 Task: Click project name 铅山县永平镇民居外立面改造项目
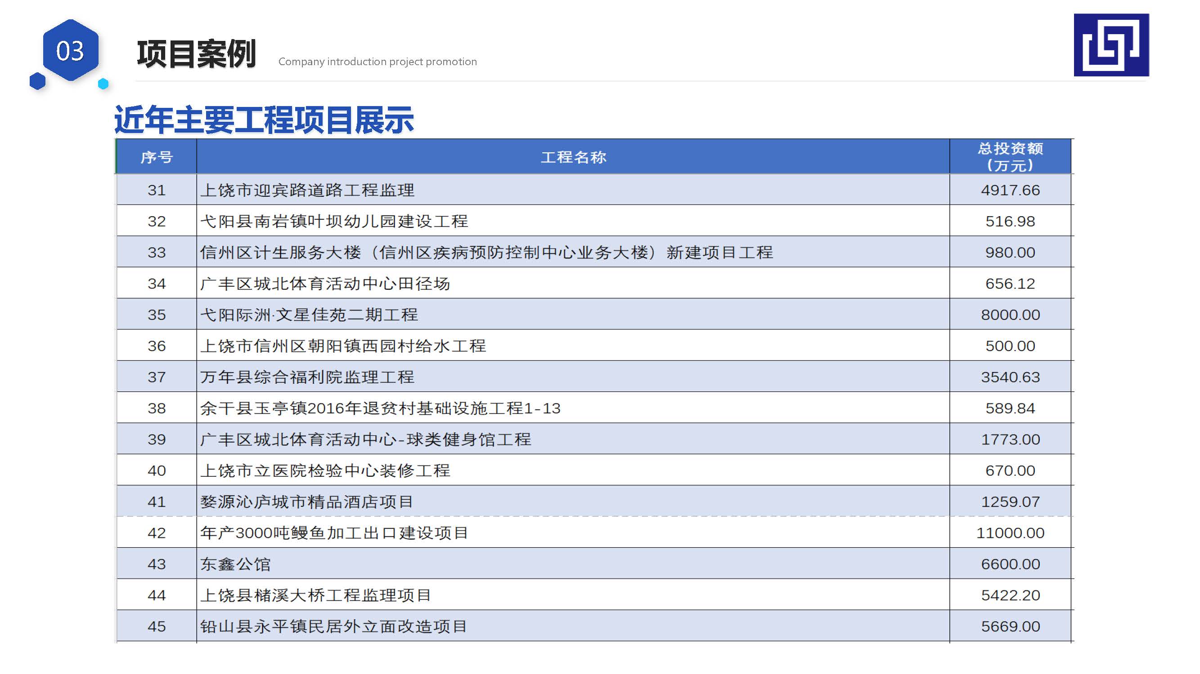[333, 626]
